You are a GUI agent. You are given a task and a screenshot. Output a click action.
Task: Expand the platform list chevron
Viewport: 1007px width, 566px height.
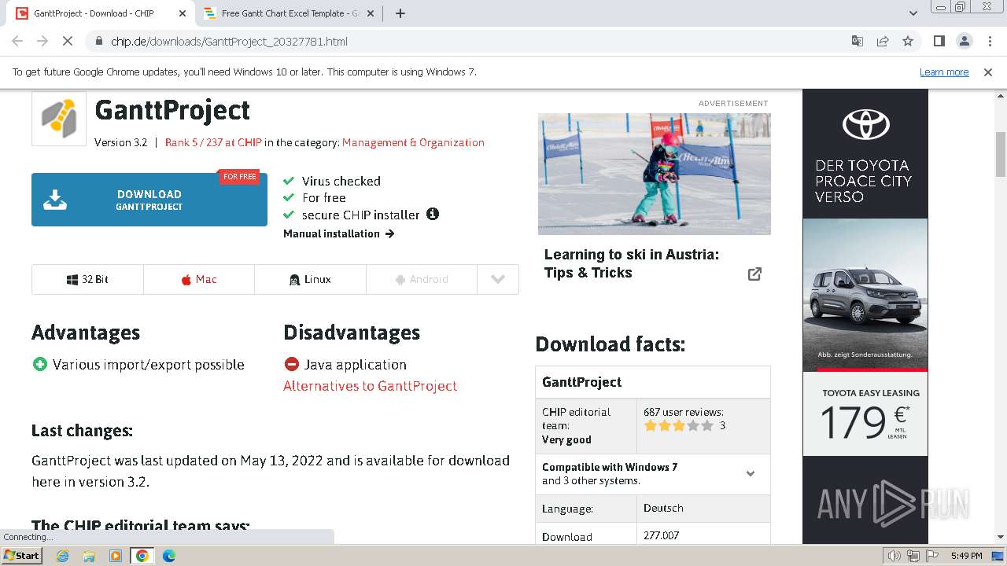[x=498, y=279]
